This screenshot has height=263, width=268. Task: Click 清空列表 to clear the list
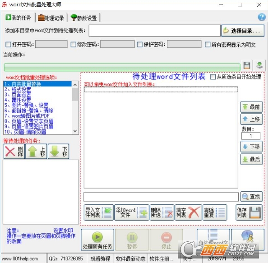click(x=188, y=212)
